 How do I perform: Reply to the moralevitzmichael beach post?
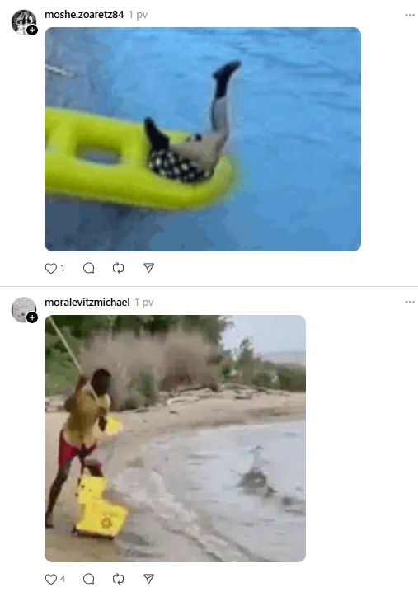tap(88, 579)
